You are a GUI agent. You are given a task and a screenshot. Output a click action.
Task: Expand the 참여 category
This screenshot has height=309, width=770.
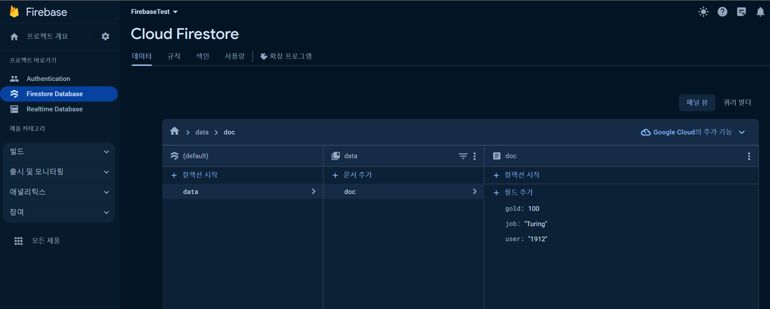tap(59, 213)
